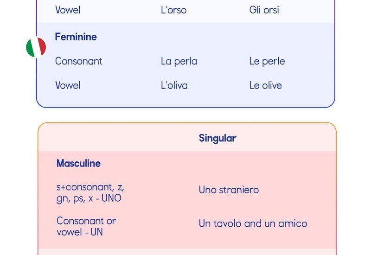This screenshot has width=371, height=255.
Task: Select Uno straniero example text
Action: (229, 190)
